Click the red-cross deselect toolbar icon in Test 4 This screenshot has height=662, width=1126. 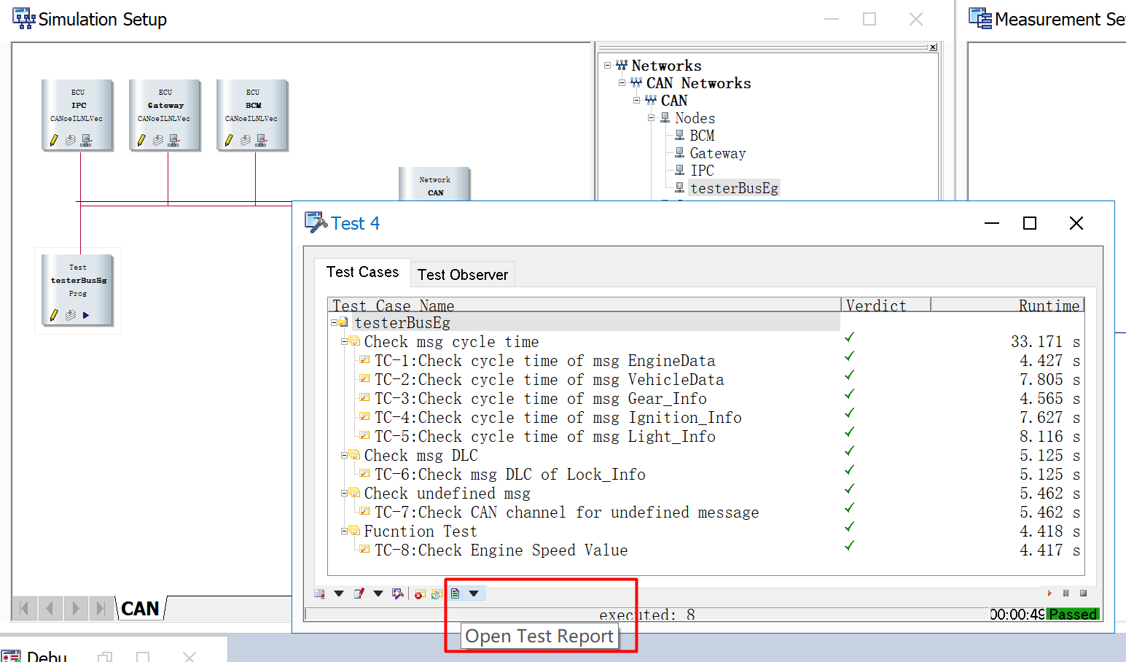point(420,593)
